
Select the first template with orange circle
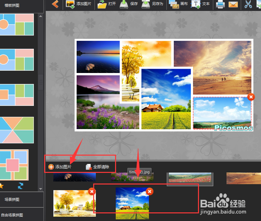point(17,25)
